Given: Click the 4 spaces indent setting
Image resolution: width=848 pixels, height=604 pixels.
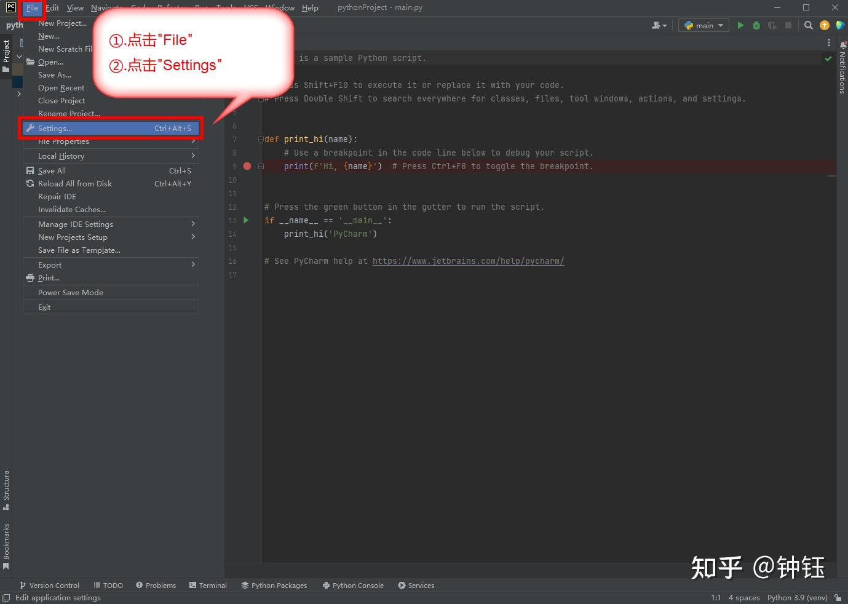Looking at the screenshot, I should click(744, 597).
